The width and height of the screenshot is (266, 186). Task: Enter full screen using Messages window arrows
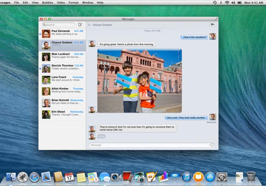(216, 19)
